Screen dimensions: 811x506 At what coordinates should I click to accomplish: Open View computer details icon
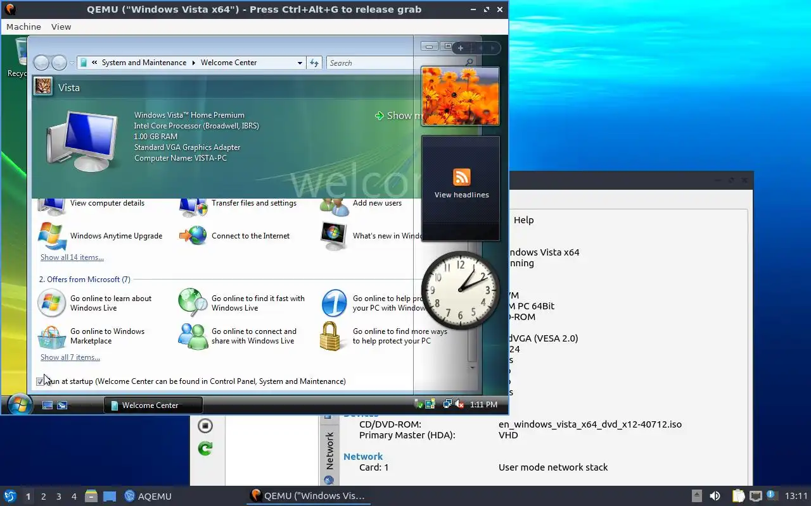point(51,206)
